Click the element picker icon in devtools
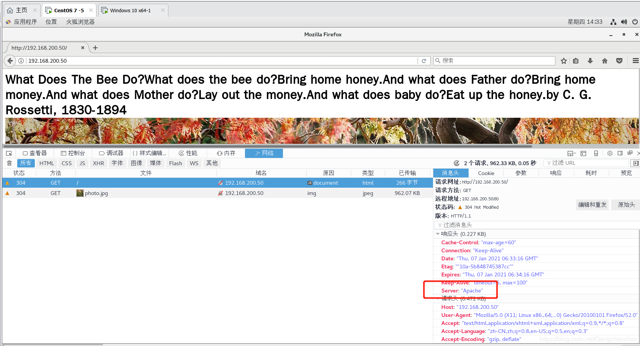This screenshot has width=640, height=346. click(9, 153)
